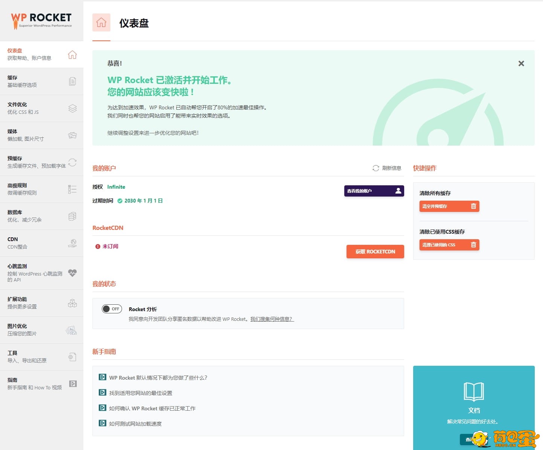The width and height of the screenshot is (543, 450).
Task: Go to the 扩展功能 section
Action: [42, 303]
